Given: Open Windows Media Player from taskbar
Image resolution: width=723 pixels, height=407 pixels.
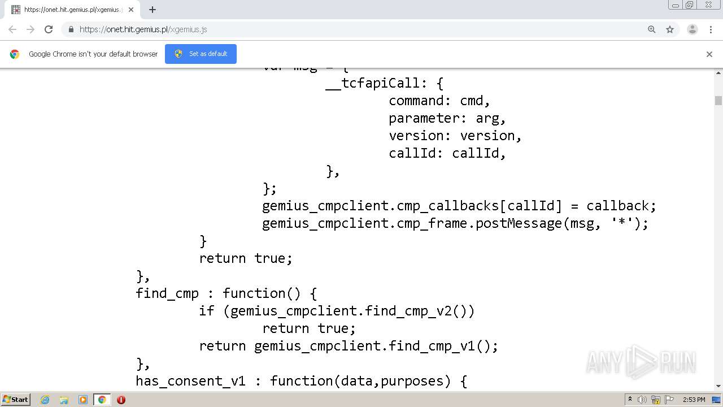Looking at the screenshot, I should [83, 400].
